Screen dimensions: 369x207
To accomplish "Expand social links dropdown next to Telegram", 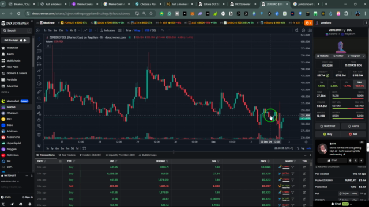I will (364, 56).
